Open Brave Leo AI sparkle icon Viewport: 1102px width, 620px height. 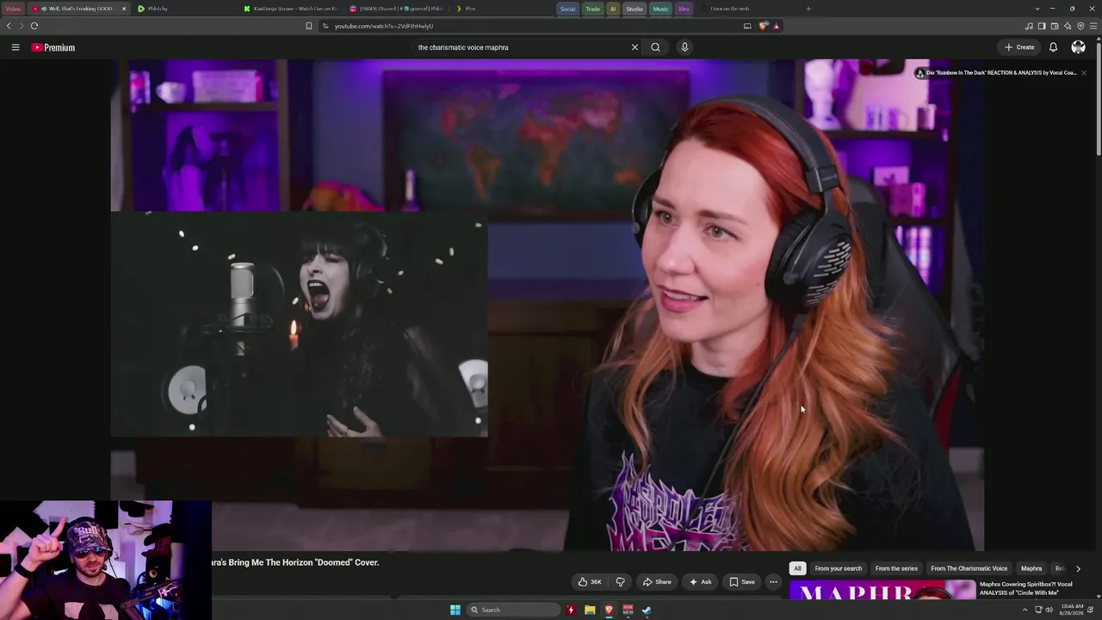(1068, 26)
